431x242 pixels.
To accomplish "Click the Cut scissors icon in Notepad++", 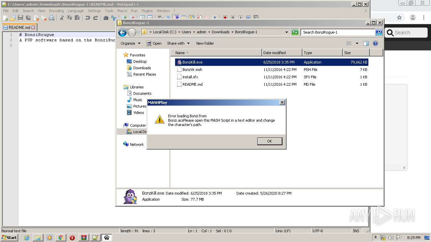I will click(62, 18).
